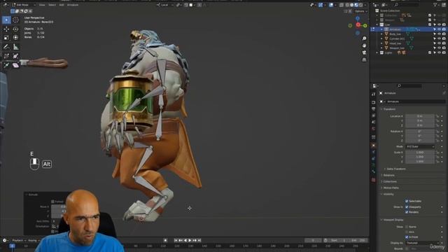This screenshot has width=448, height=252.
Task: Expand the Motion Paths panel
Action: click(x=391, y=188)
